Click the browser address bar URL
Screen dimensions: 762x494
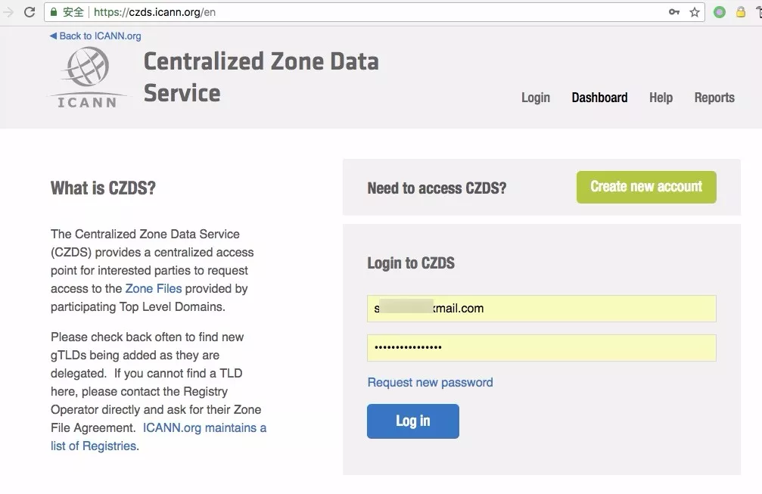(x=303, y=12)
